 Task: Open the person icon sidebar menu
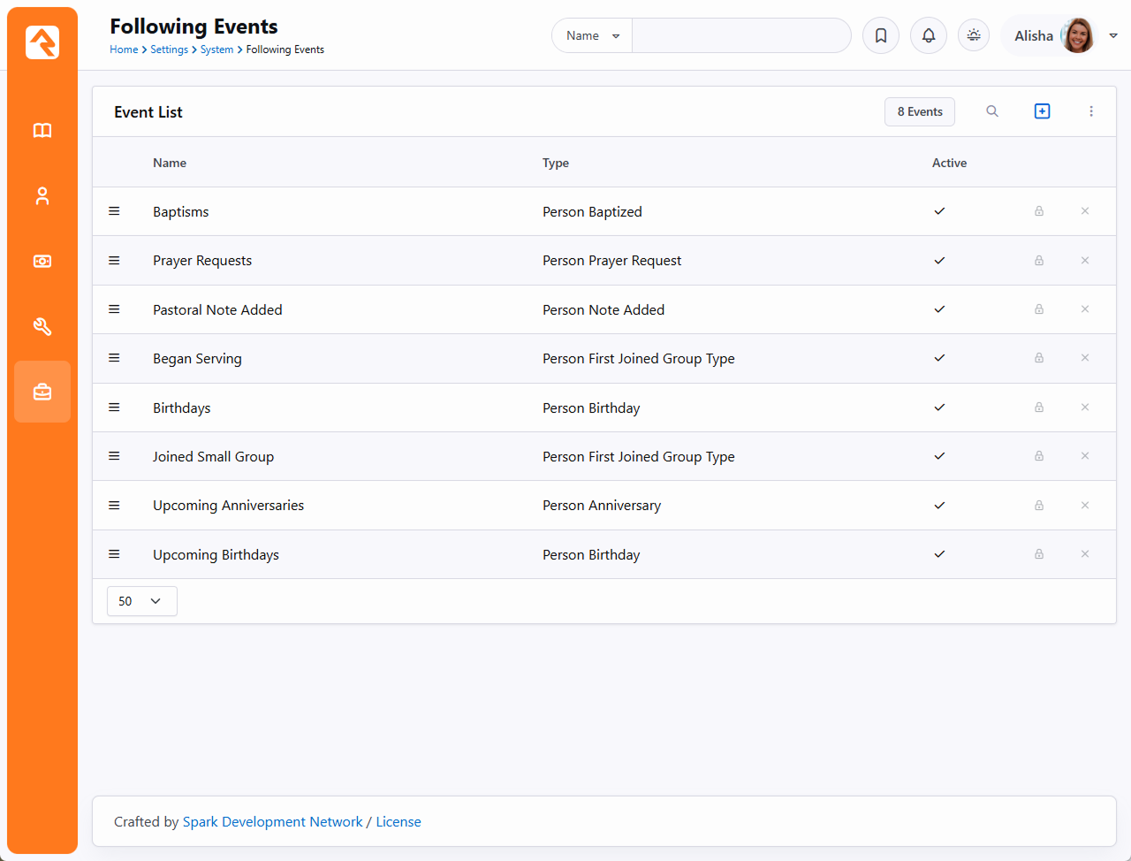pos(42,196)
